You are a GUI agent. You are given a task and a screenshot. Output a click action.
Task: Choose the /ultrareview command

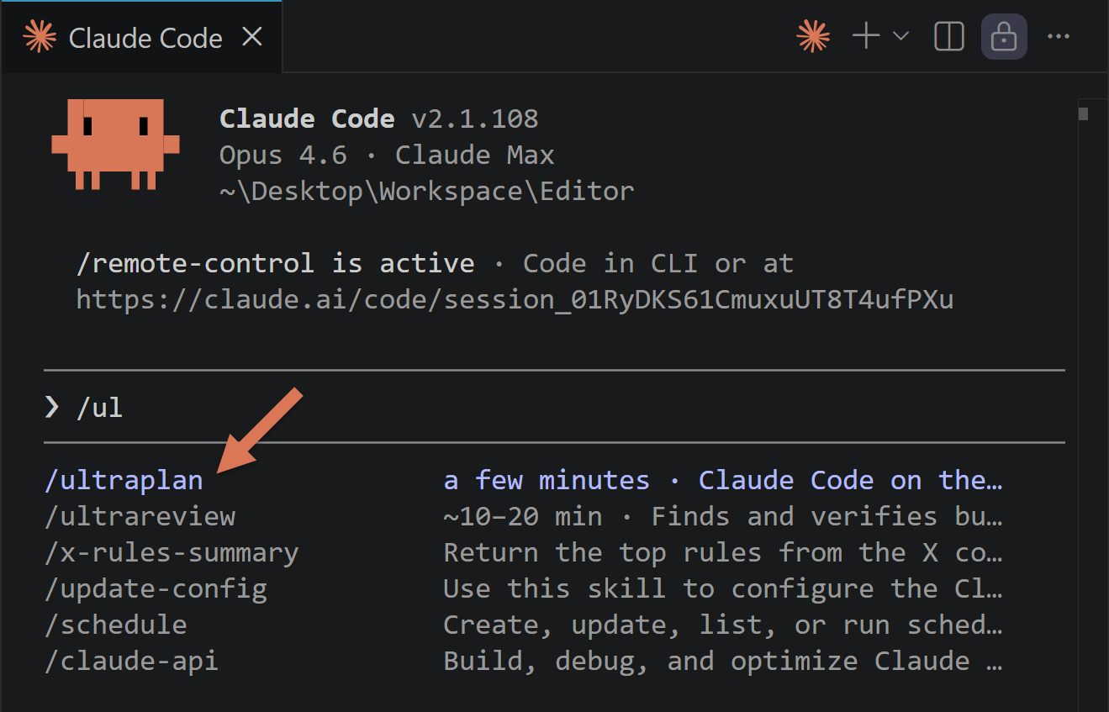click(140, 516)
